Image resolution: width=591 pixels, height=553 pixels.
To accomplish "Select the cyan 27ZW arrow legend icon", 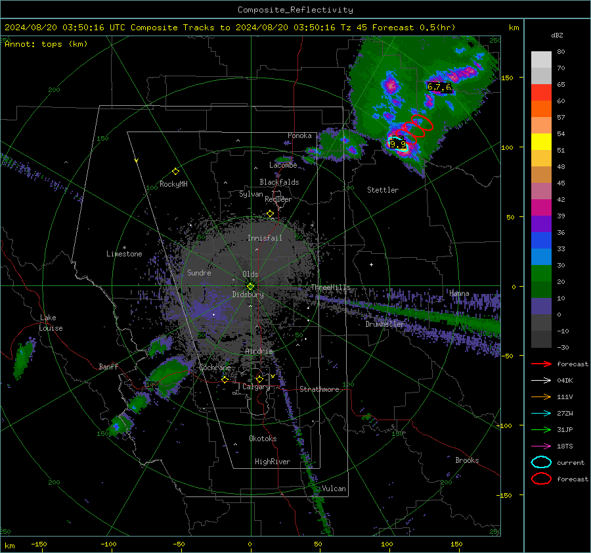I will 541,414.
